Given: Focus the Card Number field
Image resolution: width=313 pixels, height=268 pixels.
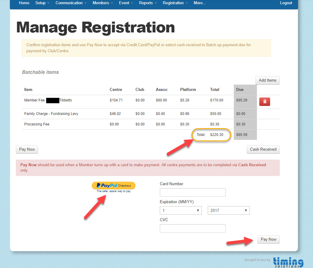Looking at the screenshot, I should pos(193,192).
